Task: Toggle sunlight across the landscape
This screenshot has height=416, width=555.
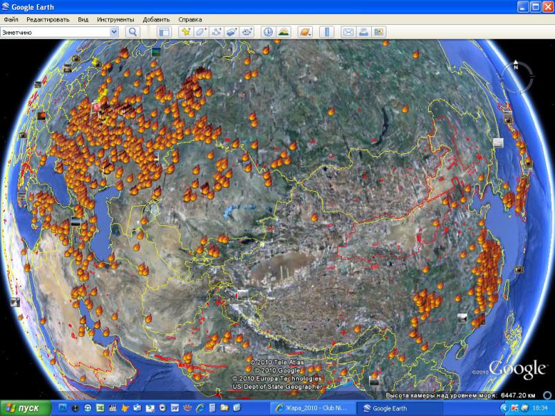Action: pos(283,32)
